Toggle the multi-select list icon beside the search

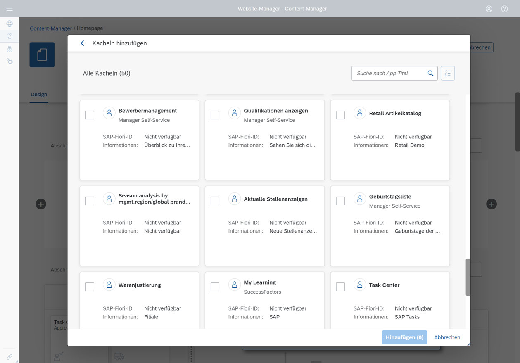(448, 73)
